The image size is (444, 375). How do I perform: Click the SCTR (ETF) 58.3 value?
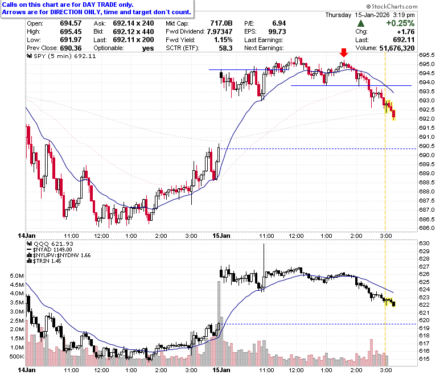tap(225, 48)
